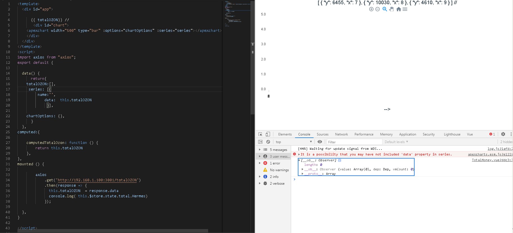This screenshot has width=513, height=233.
Task: Open DevTools more options menu
Action: pos(511,134)
